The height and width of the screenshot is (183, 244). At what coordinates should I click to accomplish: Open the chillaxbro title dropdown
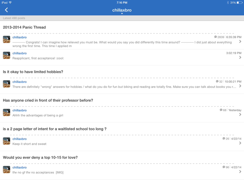[x=122, y=11]
